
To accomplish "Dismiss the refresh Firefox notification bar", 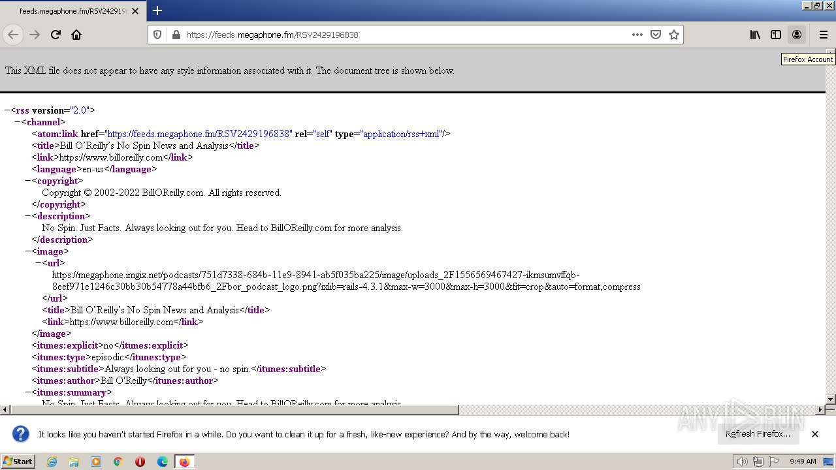I will 815,434.
